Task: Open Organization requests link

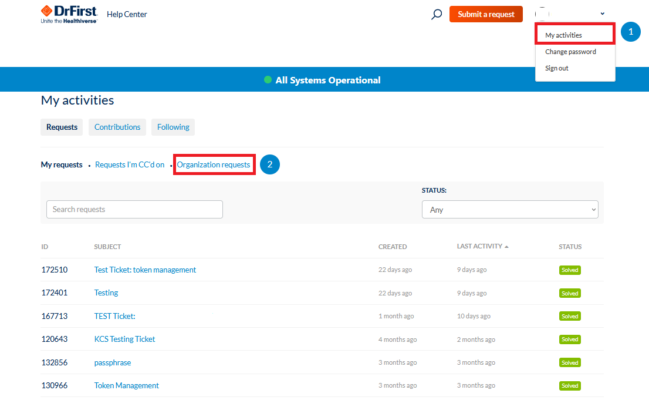Action: pyautogui.click(x=214, y=165)
